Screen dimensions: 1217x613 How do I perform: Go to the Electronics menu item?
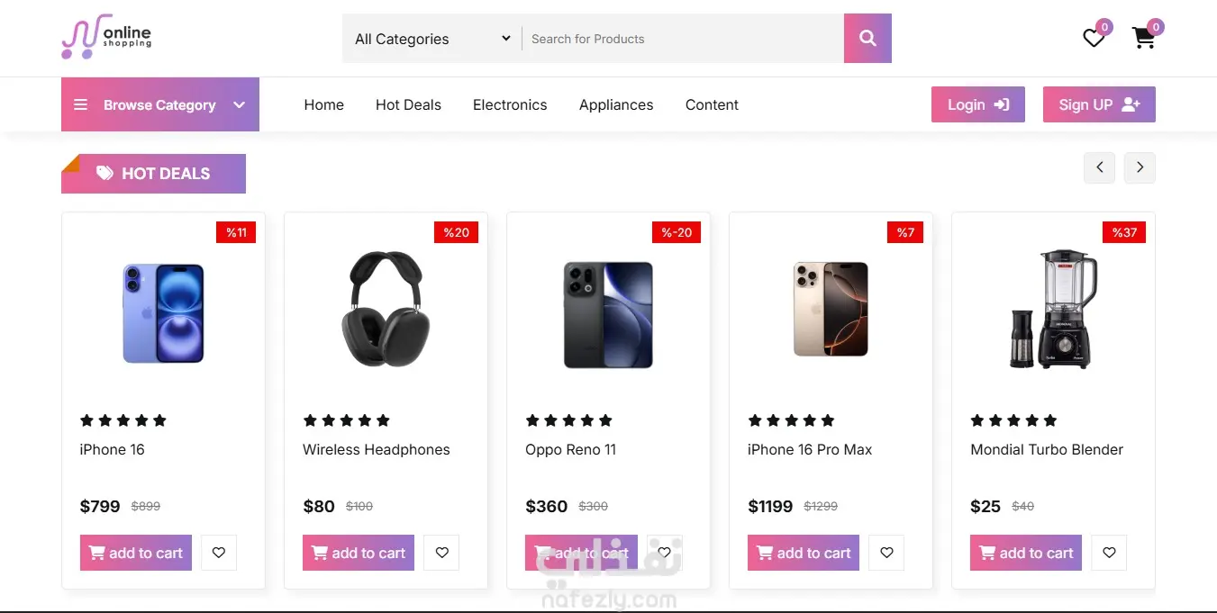click(510, 104)
